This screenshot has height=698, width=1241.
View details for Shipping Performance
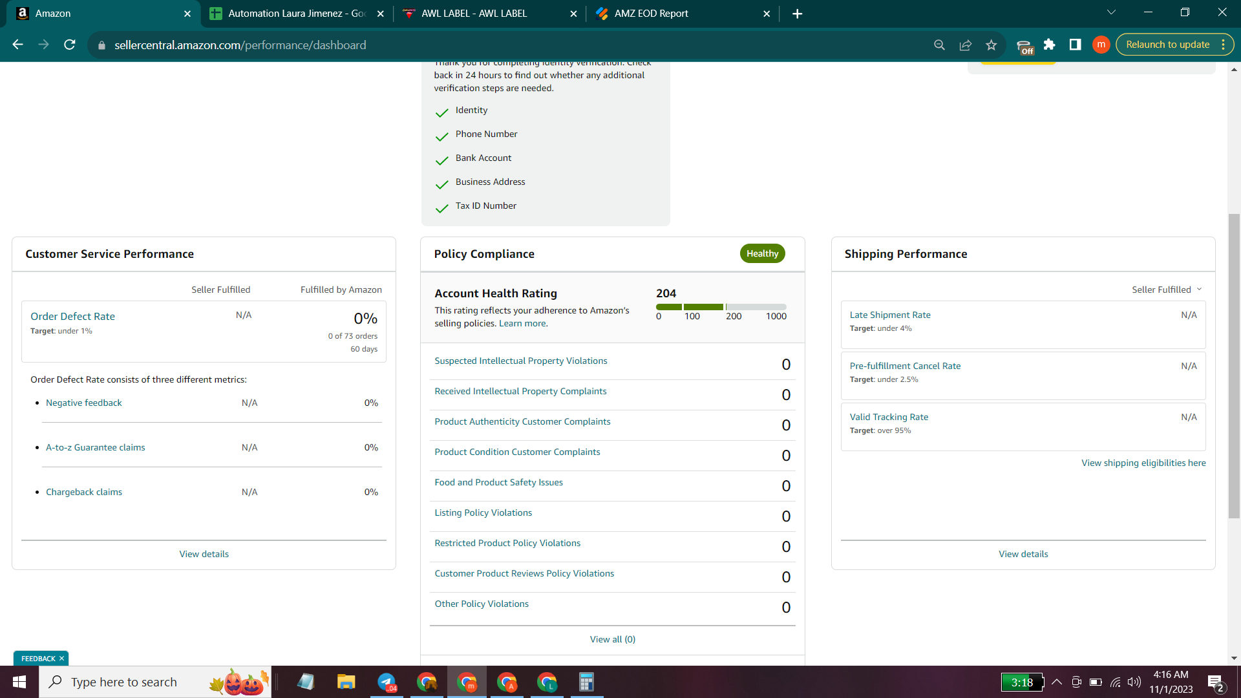[x=1023, y=554]
